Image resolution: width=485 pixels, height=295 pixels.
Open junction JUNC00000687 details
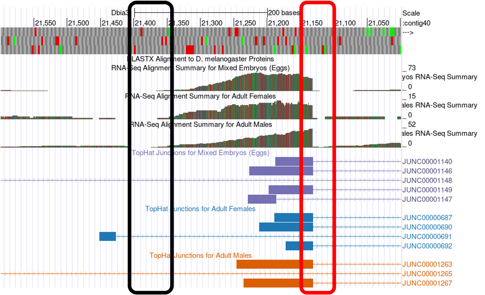pyautogui.click(x=427, y=218)
